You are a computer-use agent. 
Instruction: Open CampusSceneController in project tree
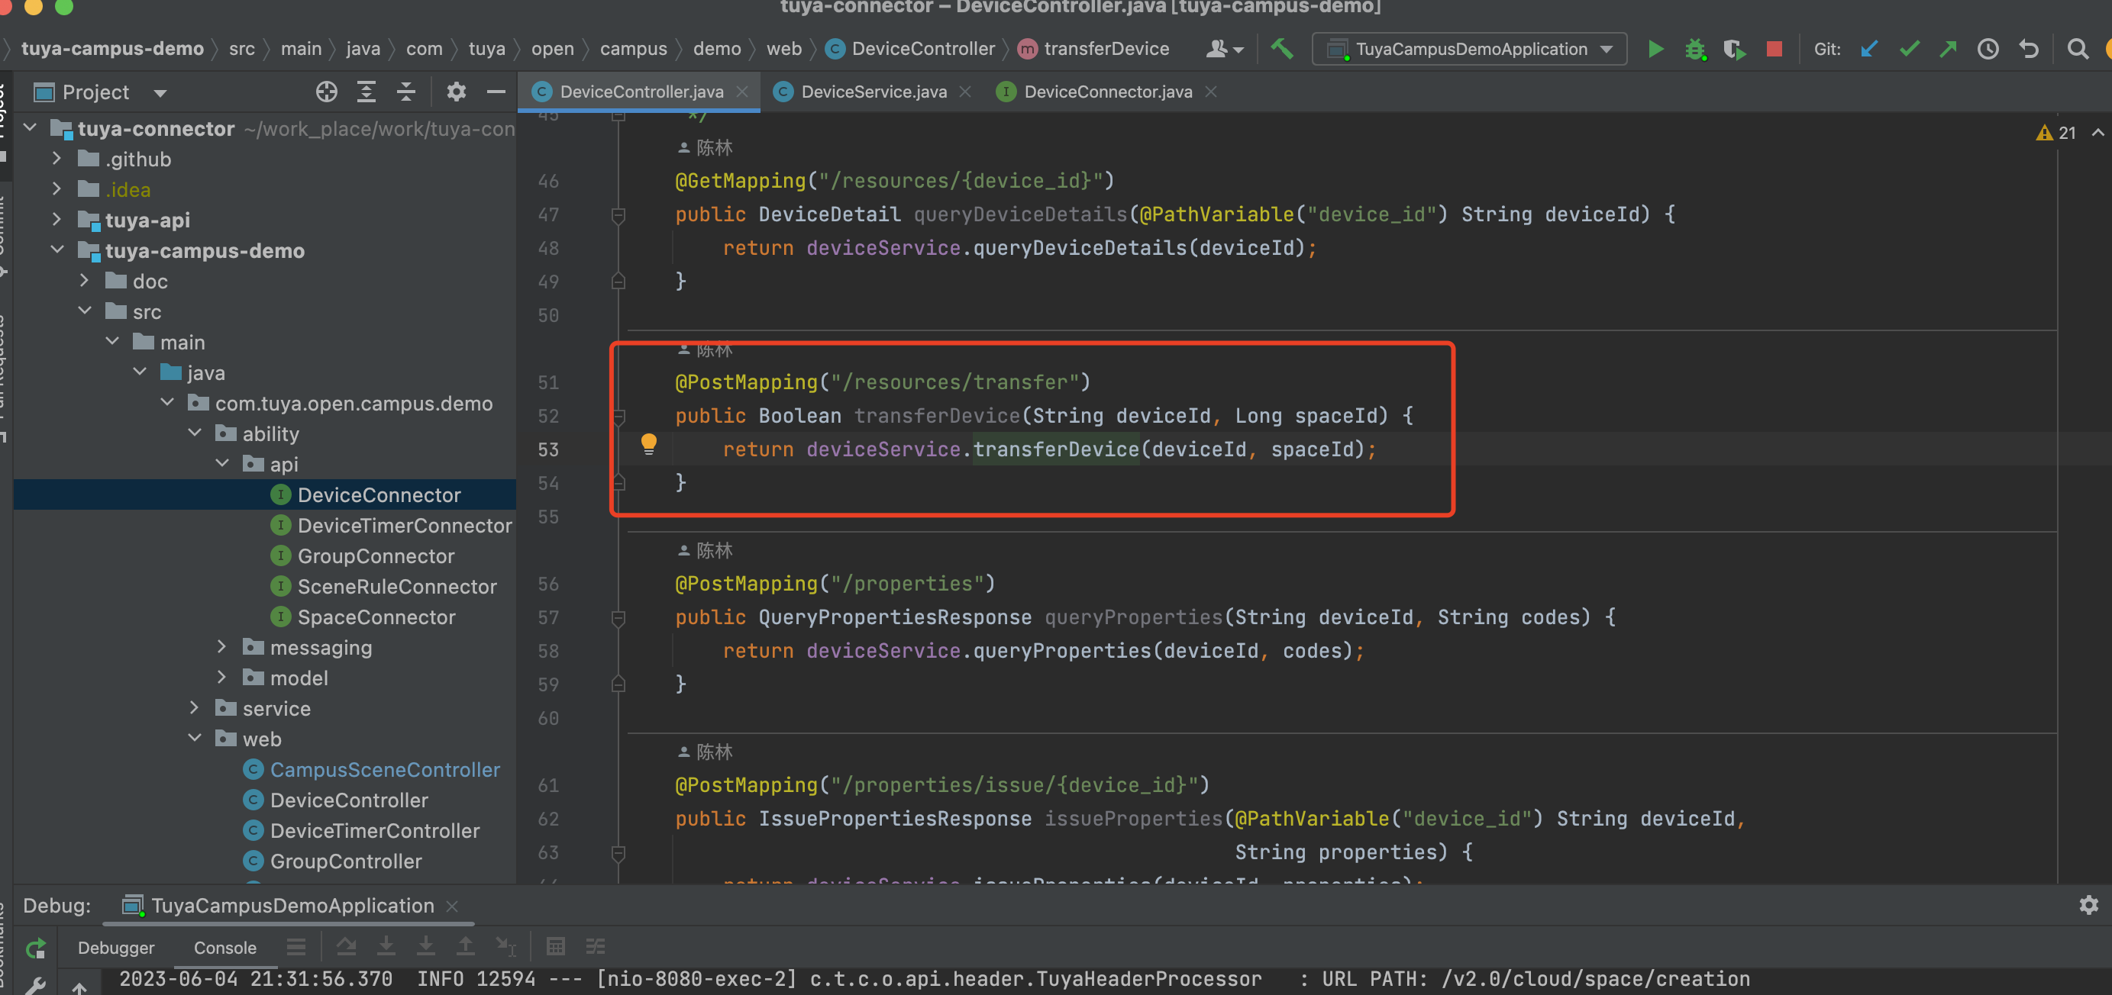coord(384,770)
